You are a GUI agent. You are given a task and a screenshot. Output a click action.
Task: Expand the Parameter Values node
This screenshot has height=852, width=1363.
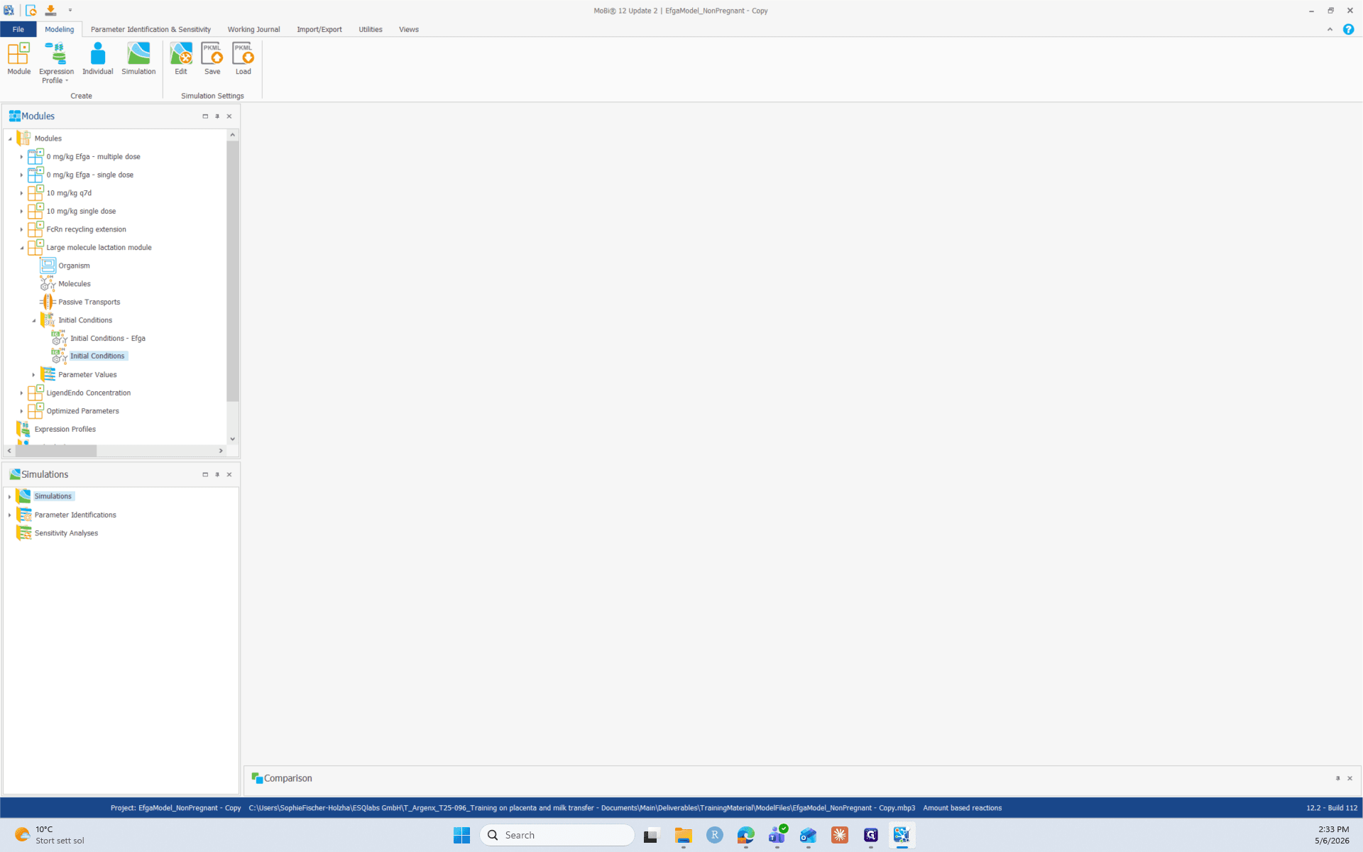click(33, 375)
